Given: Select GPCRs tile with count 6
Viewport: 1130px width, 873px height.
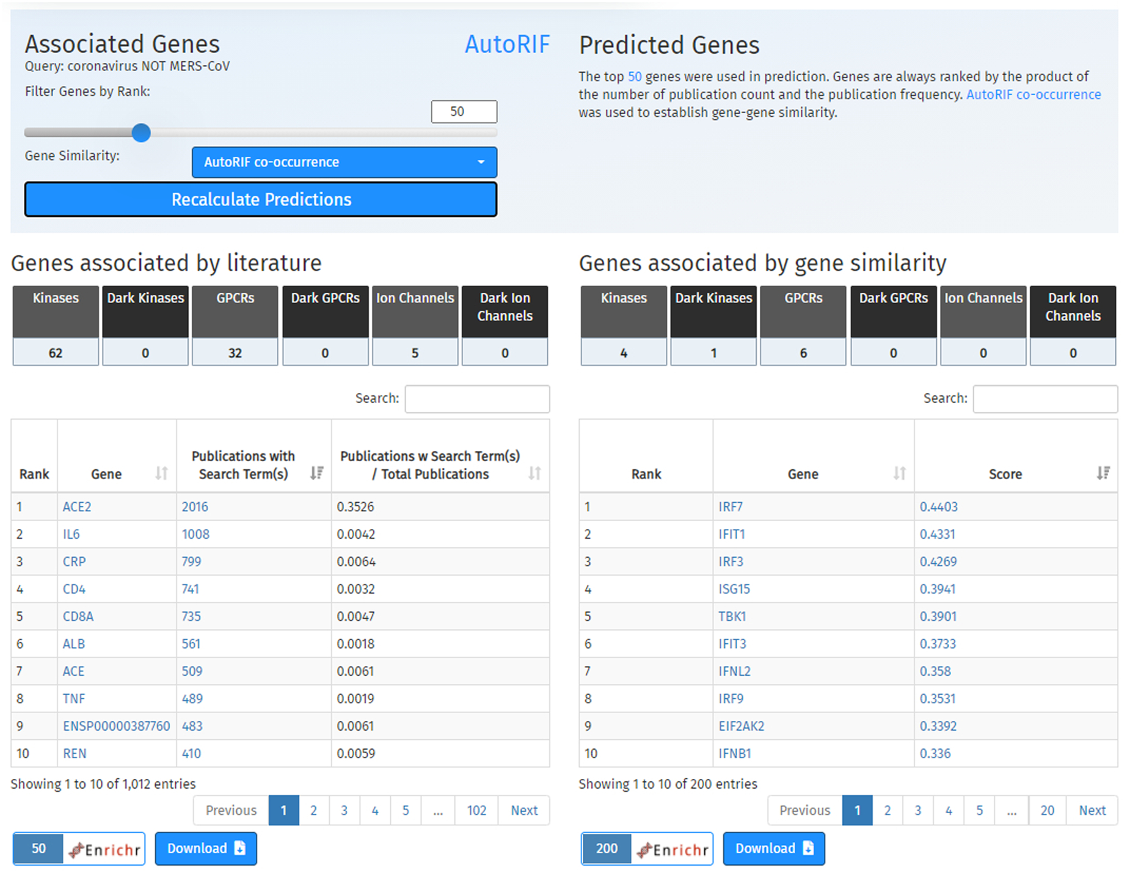Looking at the screenshot, I should pos(803,326).
